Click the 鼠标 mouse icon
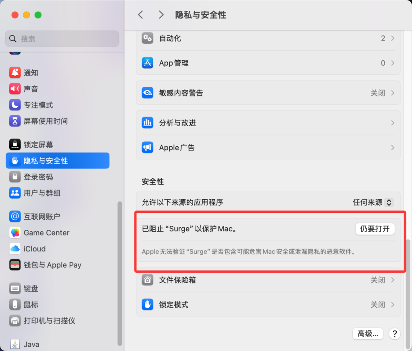Screen dimensions: 412x351 pos(15,304)
